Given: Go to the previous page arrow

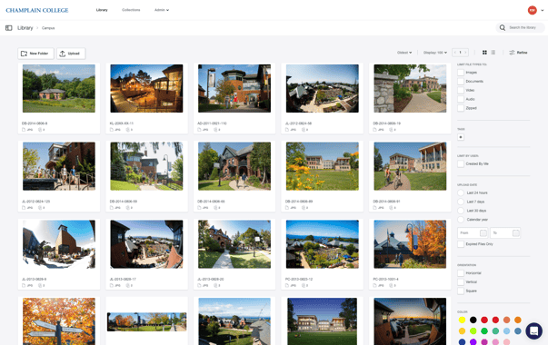Looking at the screenshot, I should tap(455, 53).
